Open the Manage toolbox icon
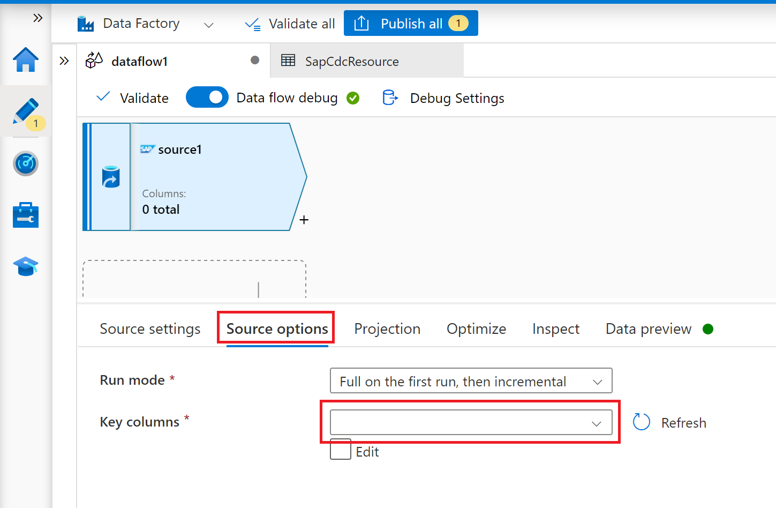 click(25, 214)
